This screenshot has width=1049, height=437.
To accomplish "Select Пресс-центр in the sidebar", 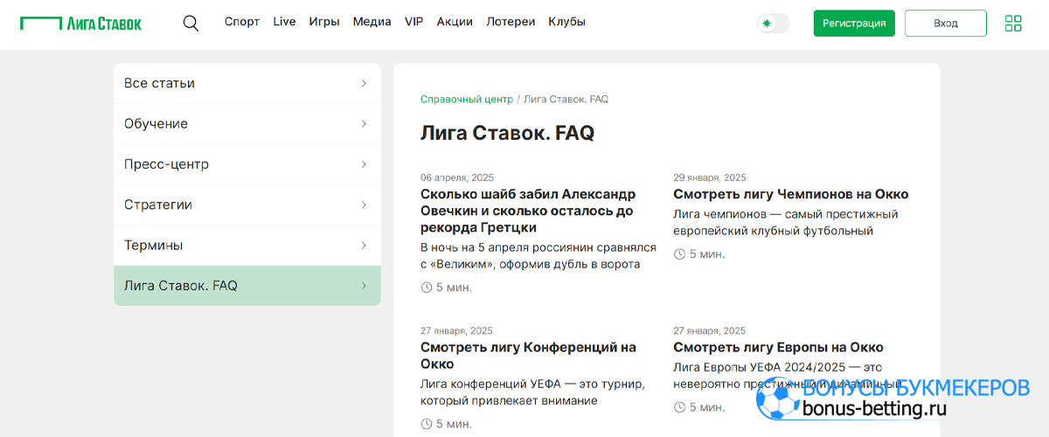I will [247, 164].
